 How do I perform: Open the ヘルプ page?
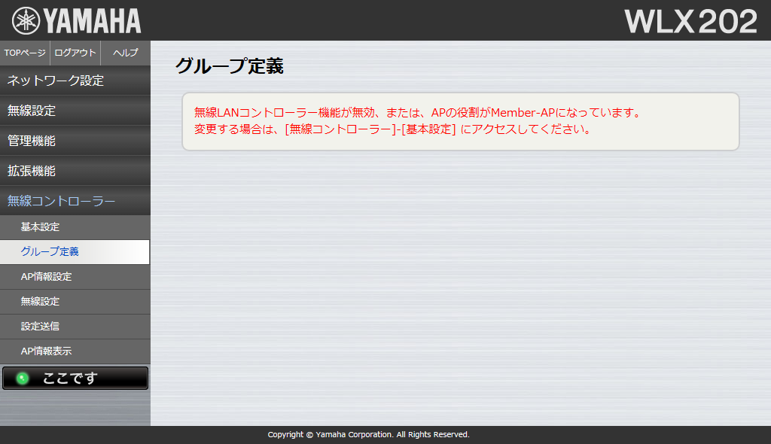coord(125,53)
